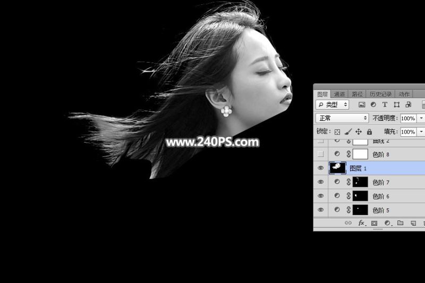Filter layers by adjustment layer icon
425x283 pixels.
pos(373,104)
